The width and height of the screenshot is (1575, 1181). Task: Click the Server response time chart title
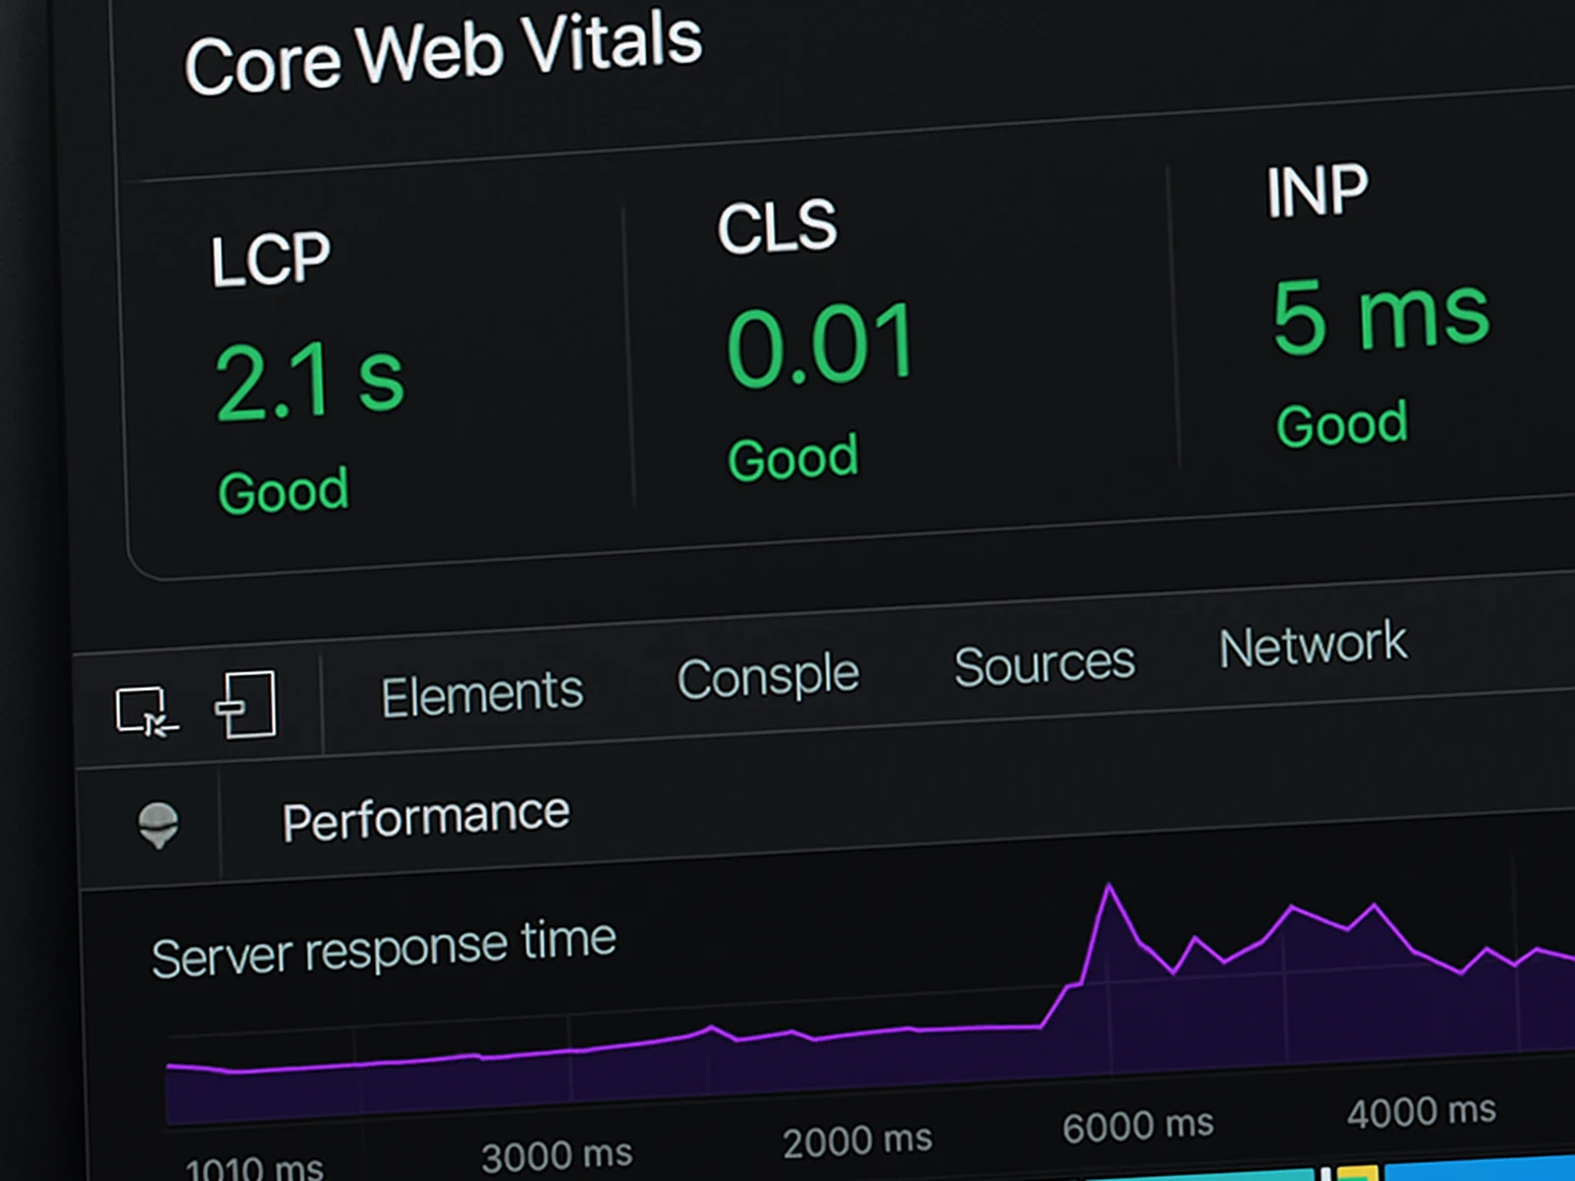tap(383, 948)
